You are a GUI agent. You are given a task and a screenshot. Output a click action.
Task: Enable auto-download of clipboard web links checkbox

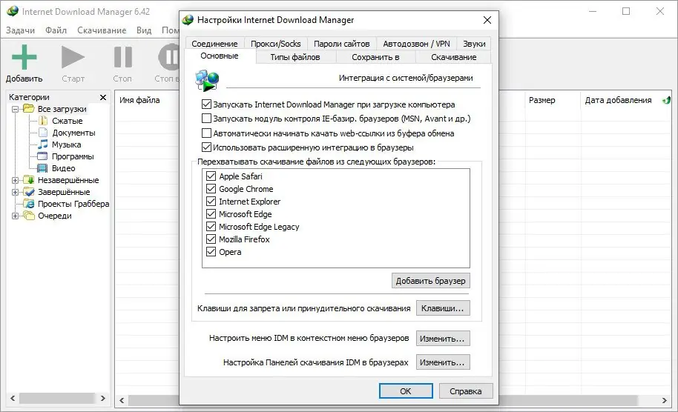206,133
